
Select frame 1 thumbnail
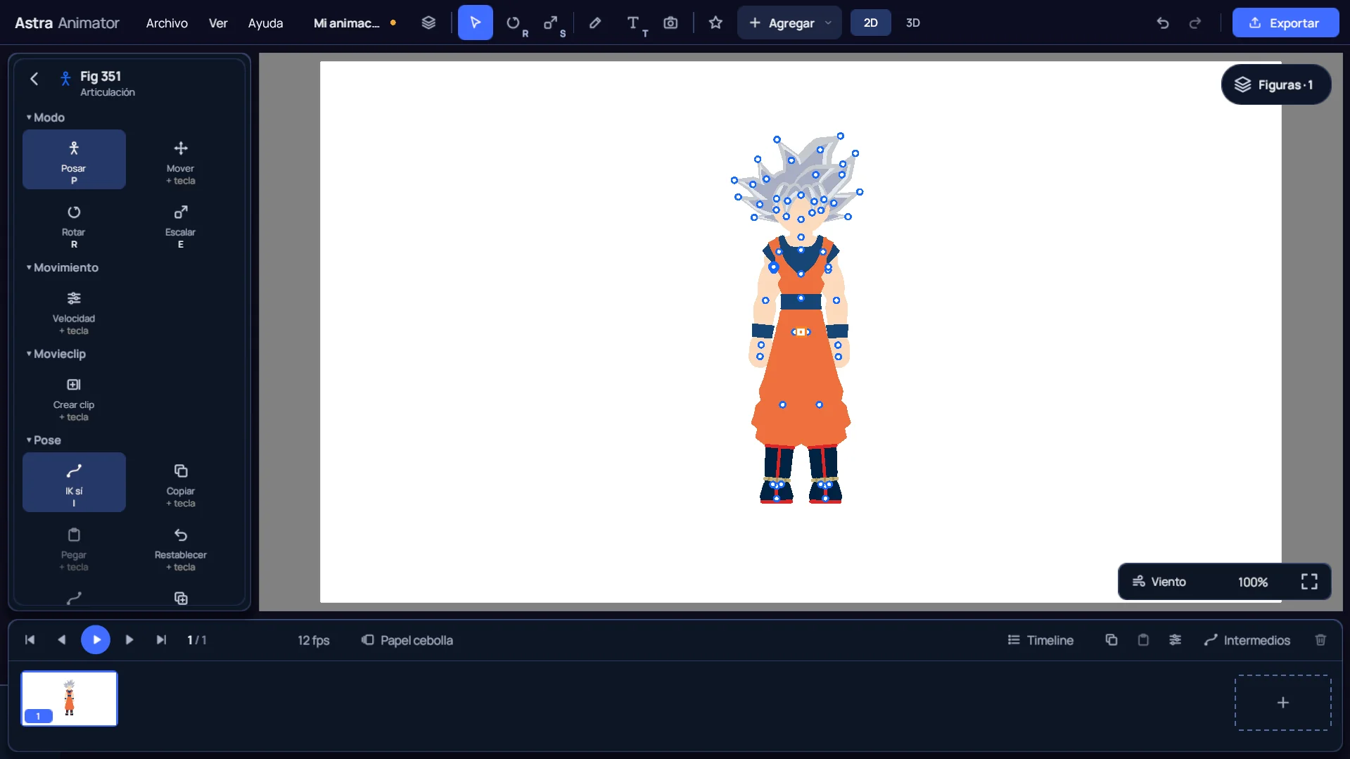coord(70,699)
